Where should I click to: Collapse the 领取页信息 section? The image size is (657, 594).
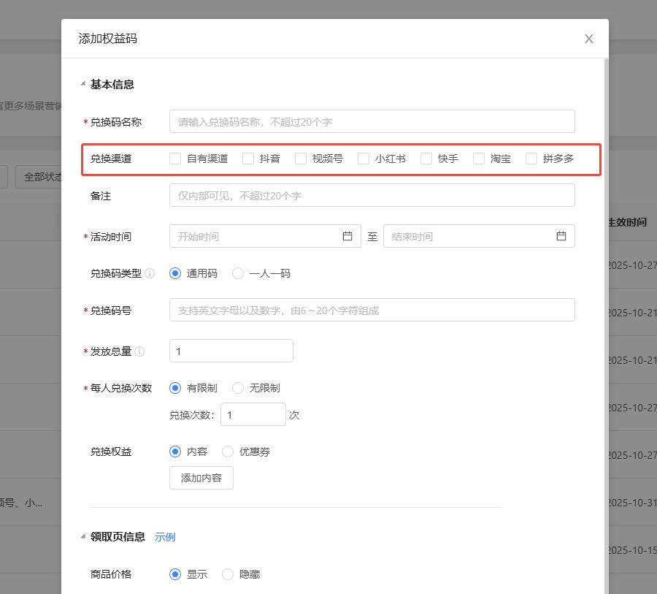point(83,537)
